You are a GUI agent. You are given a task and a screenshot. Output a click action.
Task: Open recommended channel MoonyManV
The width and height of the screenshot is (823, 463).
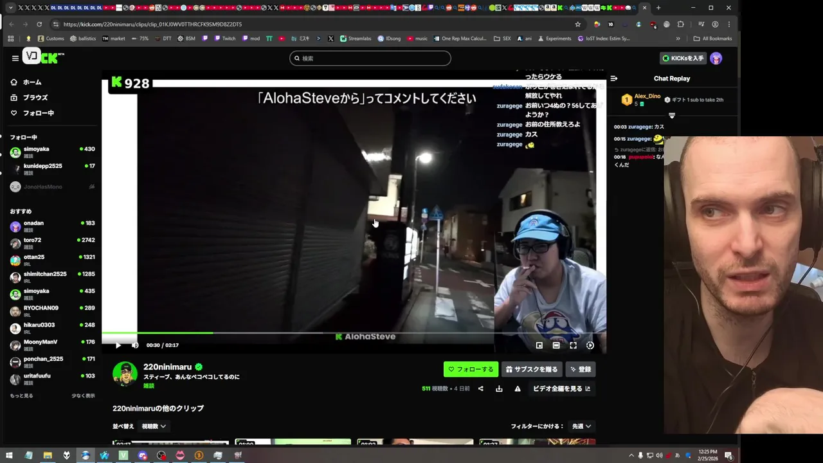pyautogui.click(x=51, y=345)
